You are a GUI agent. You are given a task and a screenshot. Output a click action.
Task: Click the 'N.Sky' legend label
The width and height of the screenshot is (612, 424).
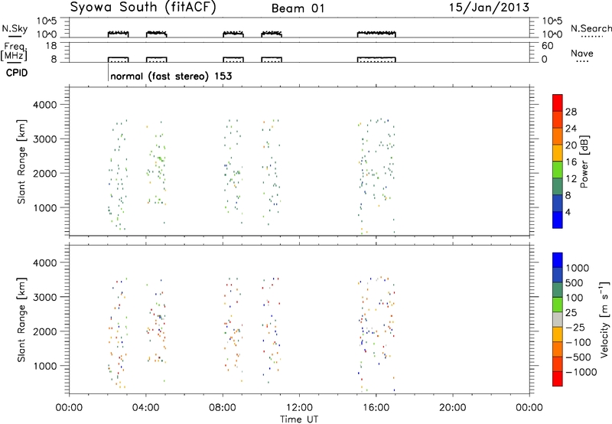pyautogui.click(x=15, y=28)
